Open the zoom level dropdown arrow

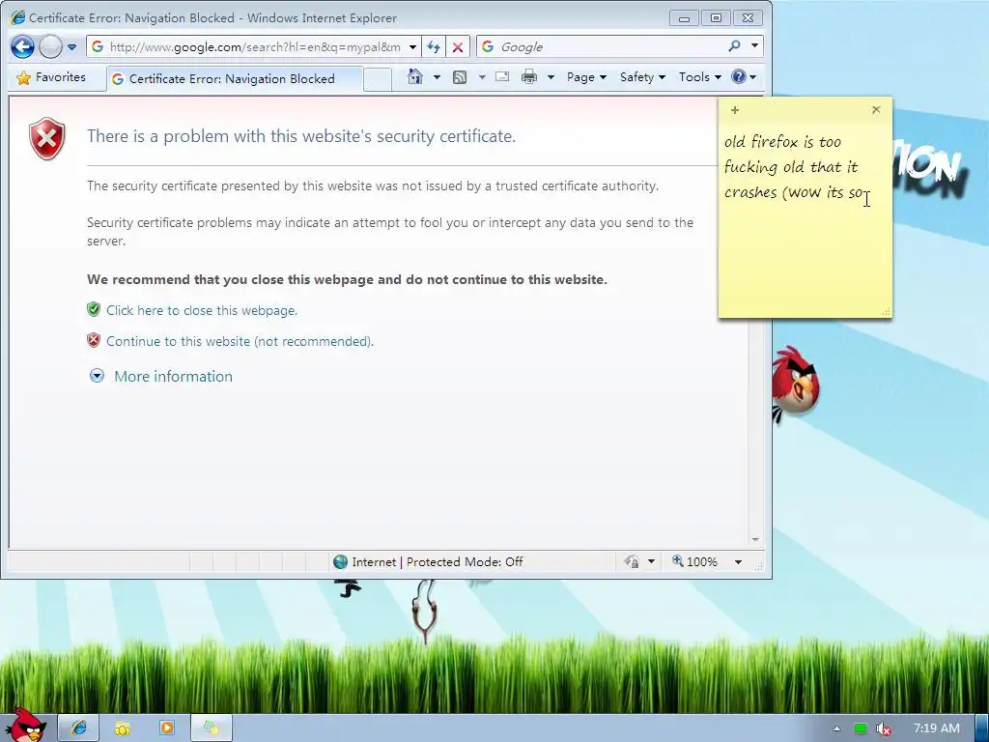(x=738, y=562)
